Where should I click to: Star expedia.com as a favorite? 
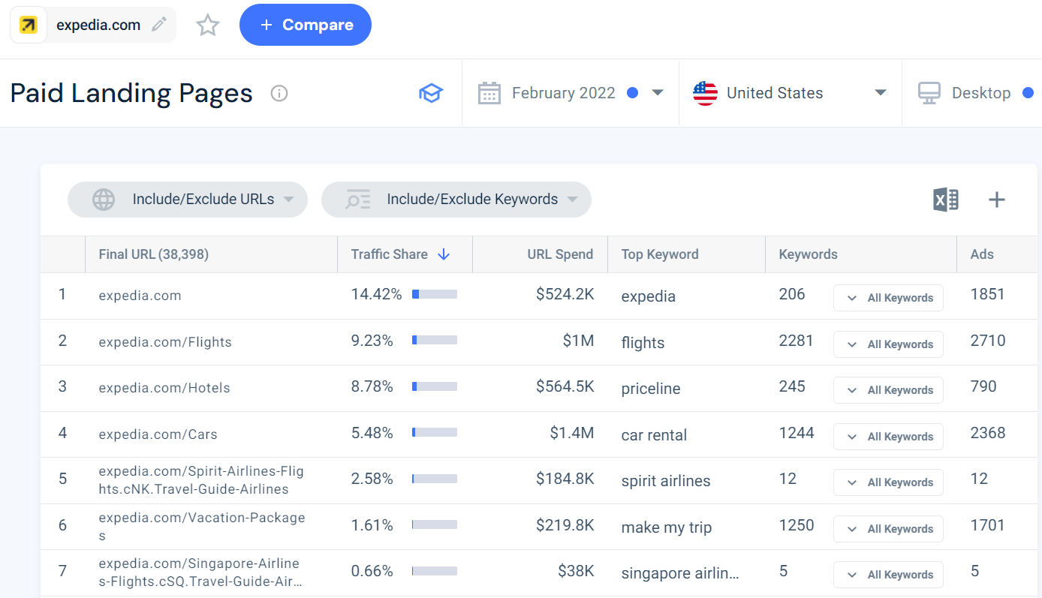[207, 24]
